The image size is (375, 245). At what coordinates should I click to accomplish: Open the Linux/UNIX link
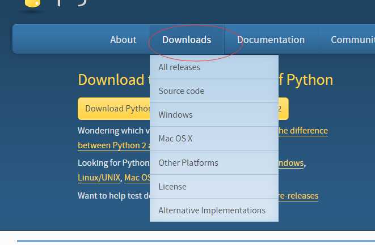[x=99, y=178]
